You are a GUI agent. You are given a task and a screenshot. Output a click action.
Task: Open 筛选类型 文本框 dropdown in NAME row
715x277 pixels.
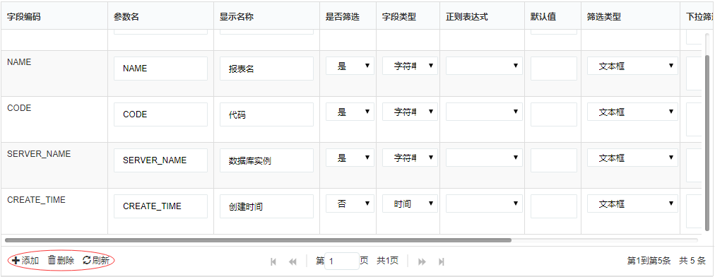tap(632, 66)
